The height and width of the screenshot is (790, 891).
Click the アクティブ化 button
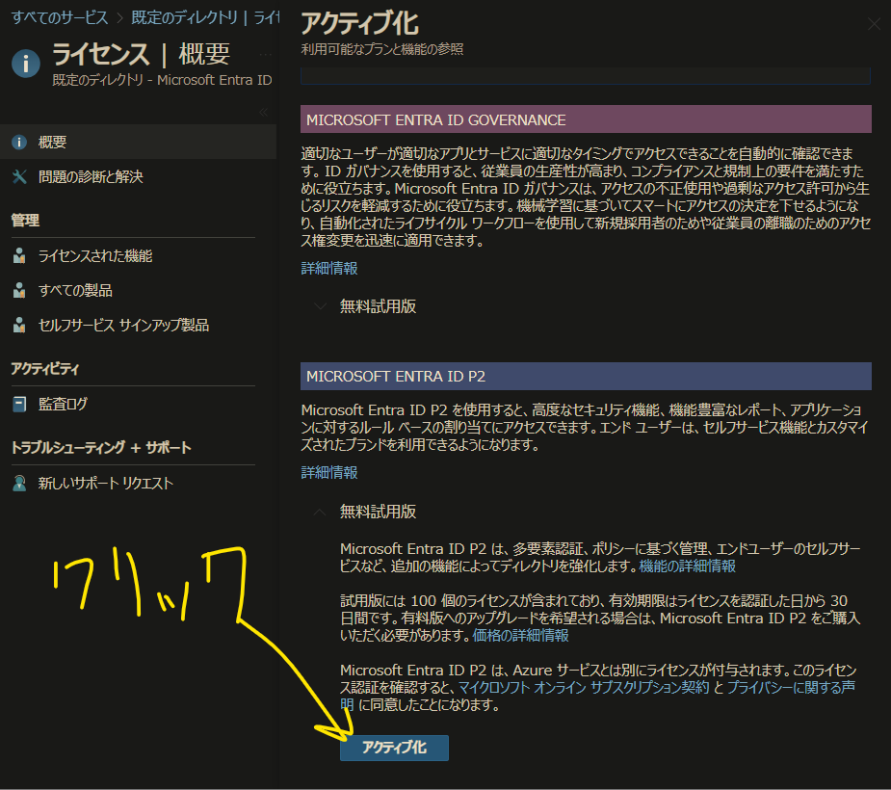coord(394,747)
